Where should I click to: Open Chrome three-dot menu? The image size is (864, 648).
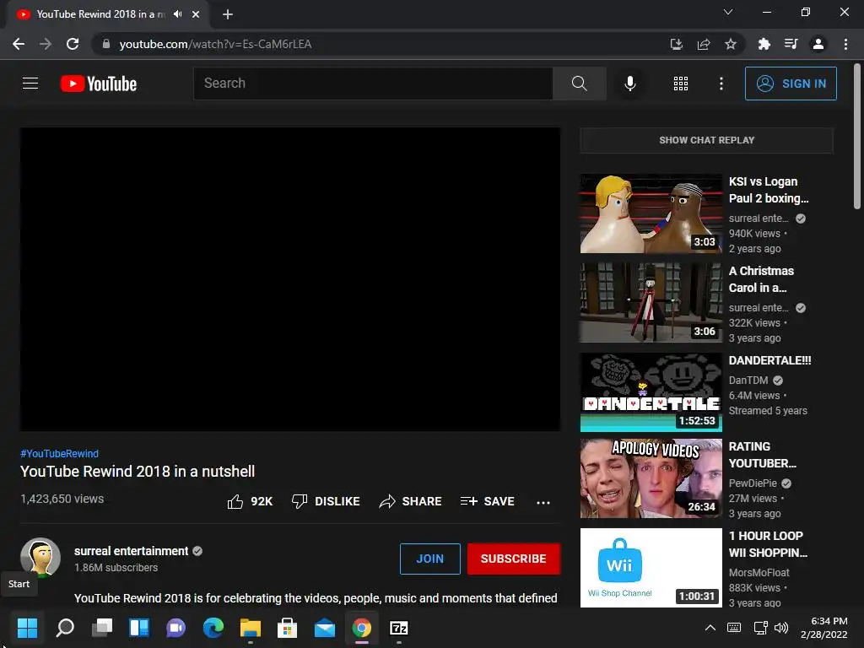(x=845, y=44)
